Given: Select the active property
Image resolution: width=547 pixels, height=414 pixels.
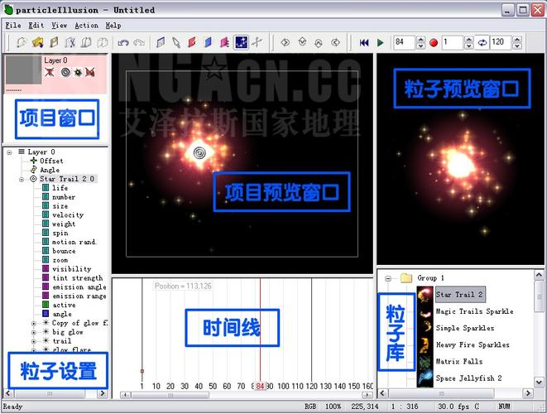Looking at the screenshot, I should pyautogui.click(x=64, y=305).
